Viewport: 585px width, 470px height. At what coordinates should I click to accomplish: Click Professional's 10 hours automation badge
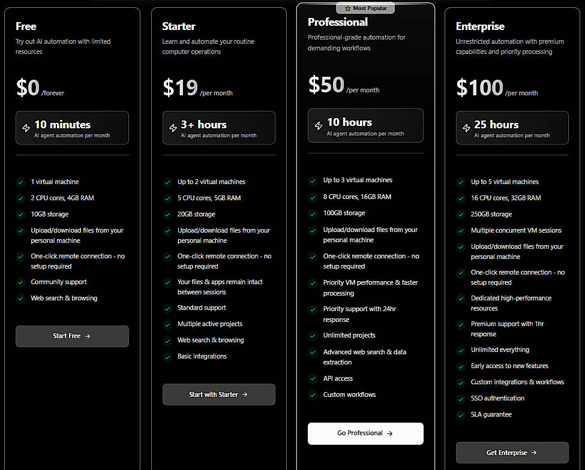(365, 125)
